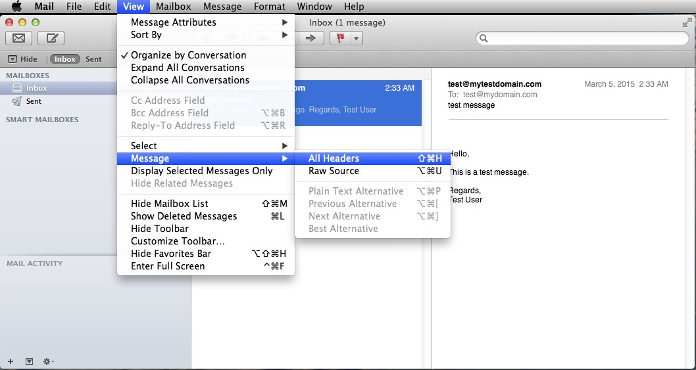Image resolution: width=696 pixels, height=370 pixels.
Task: Select Inbox in the favorites bar
Action: pos(65,59)
